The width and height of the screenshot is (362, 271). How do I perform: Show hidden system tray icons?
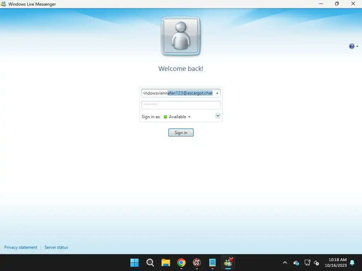coord(285,263)
